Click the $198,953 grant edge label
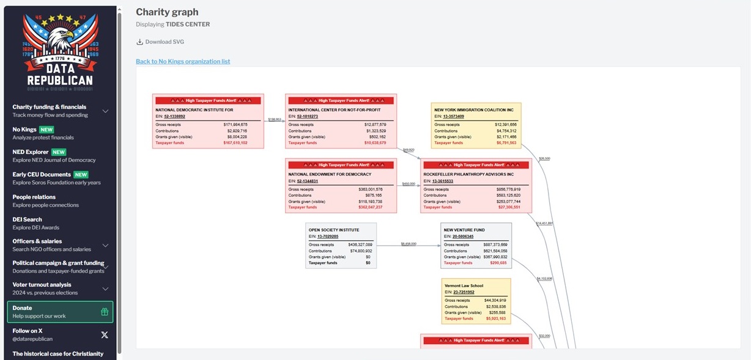 tap(275, 119)
